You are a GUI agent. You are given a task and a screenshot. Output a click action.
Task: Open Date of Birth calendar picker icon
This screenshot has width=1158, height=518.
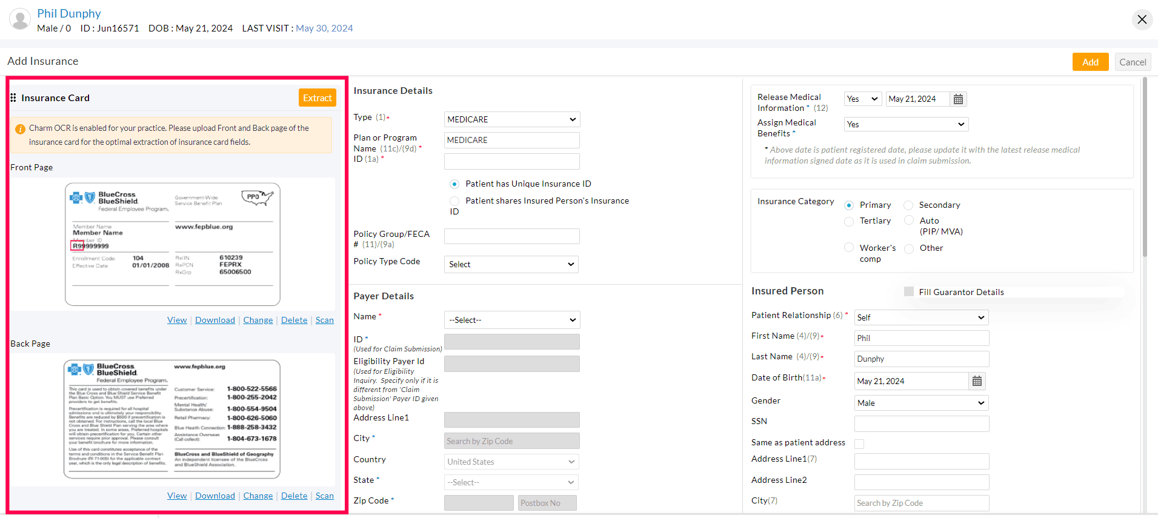977,381
